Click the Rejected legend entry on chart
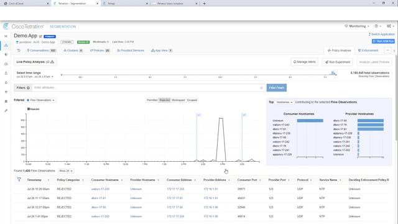Viewport: 398px width, 224px height. point(33,109)
